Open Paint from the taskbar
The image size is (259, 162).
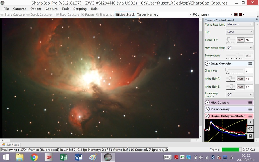point(93,157)
